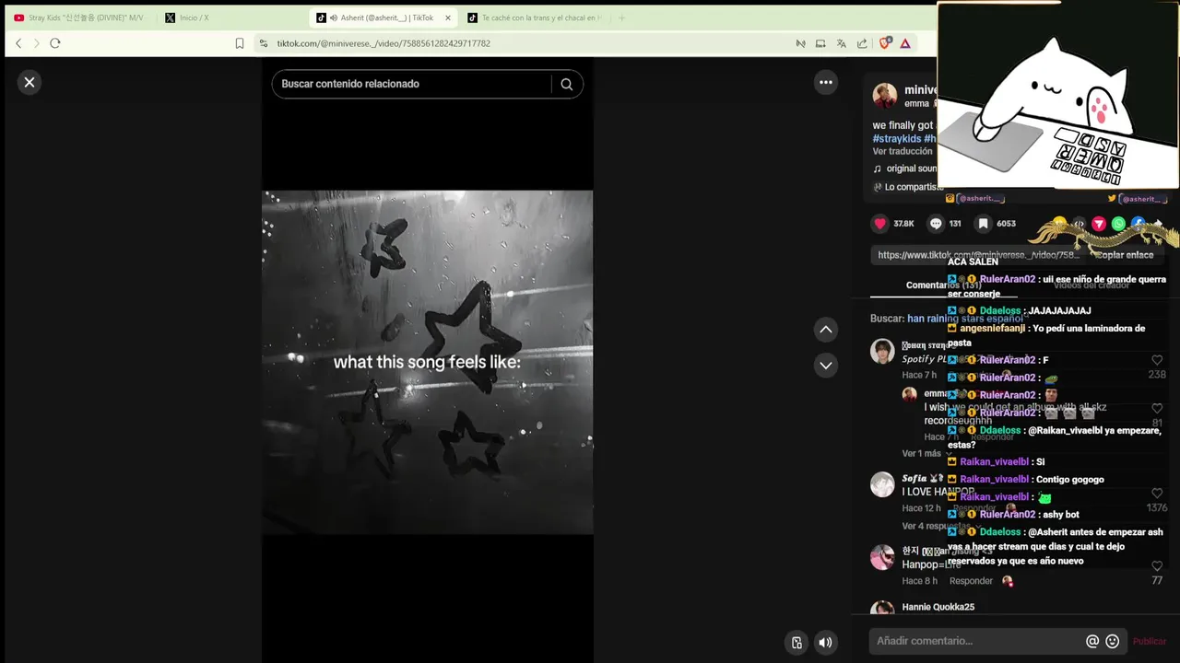The width and height of the screenshot is (1180, 663).
Task: Click Responder under Hanpop=Life comment
Action: point(971,581)
